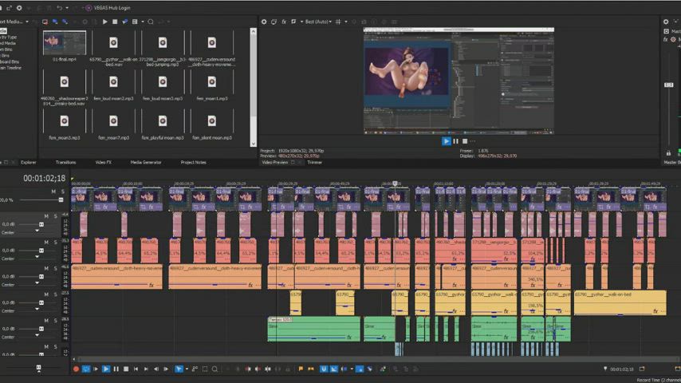
Task: Open Video Output FX in preview toolbar
Action: click(x=284, y=22)
